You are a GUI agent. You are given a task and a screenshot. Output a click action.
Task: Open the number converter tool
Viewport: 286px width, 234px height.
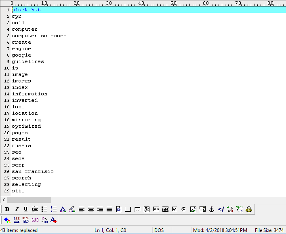44,220
